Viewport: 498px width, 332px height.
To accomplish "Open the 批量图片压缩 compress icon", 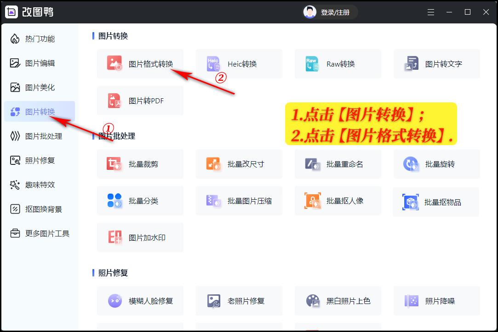I will pyautogui.click(x=213, y=201).
